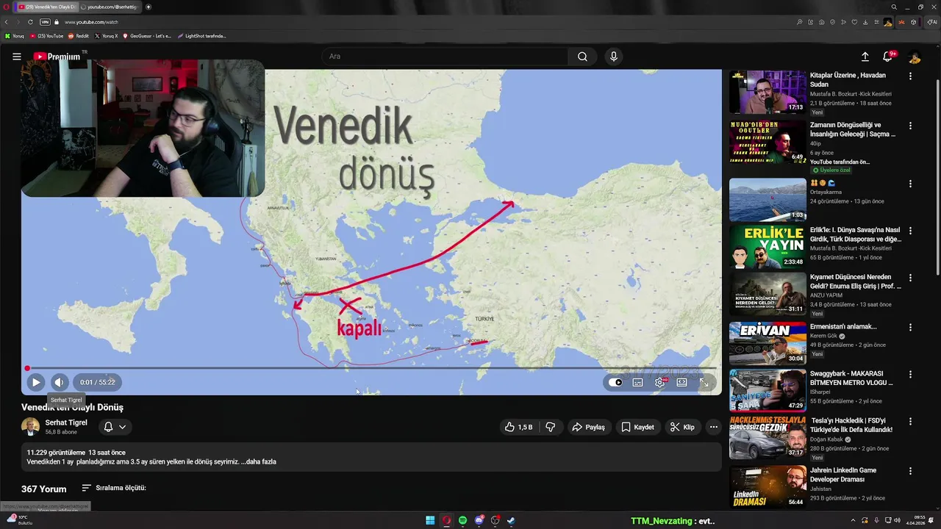Open the video upload create icon

coord(865,57)
